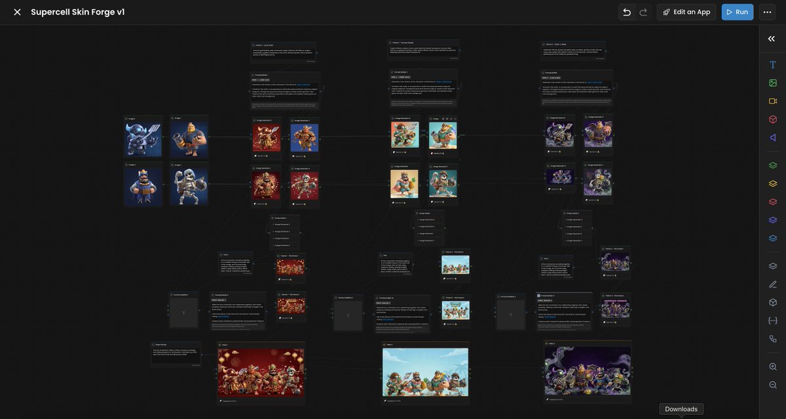The height and width of the screenshot is (419, 786).
Task: Open Edit an App mode
Action: pyautogui.click(x=686, y=12)
